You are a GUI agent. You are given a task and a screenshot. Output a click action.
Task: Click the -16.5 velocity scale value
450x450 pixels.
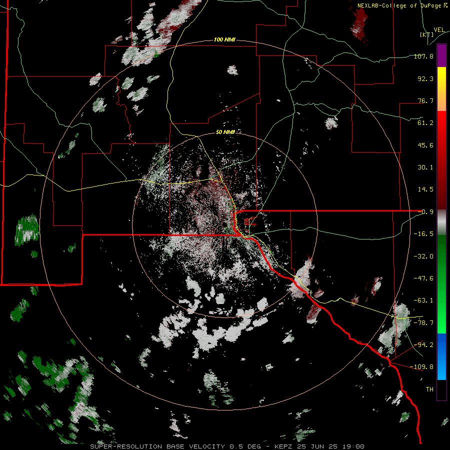[423, 234]
